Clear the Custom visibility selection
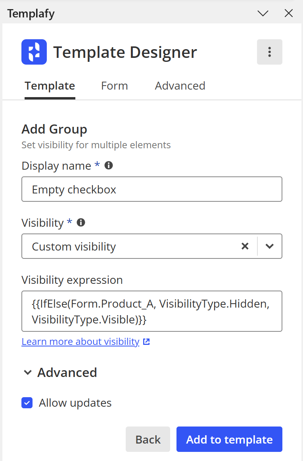This screenshot has width=303, height=461. click(x=245, y=246)
